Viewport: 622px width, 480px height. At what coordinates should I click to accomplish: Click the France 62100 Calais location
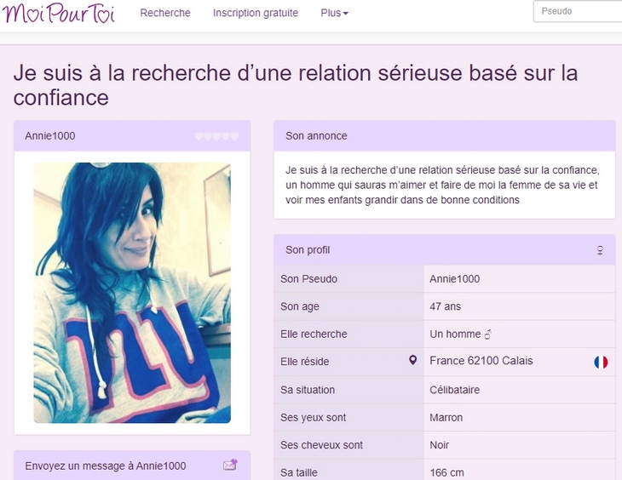click(x=481, y=361)
